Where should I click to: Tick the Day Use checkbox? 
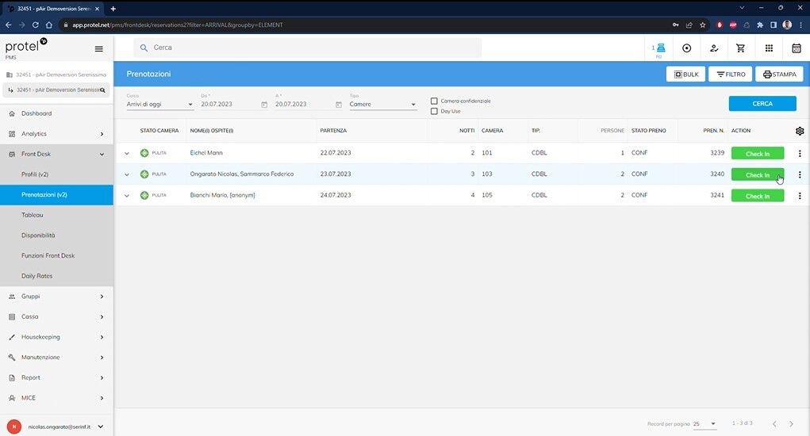point(434,111)
